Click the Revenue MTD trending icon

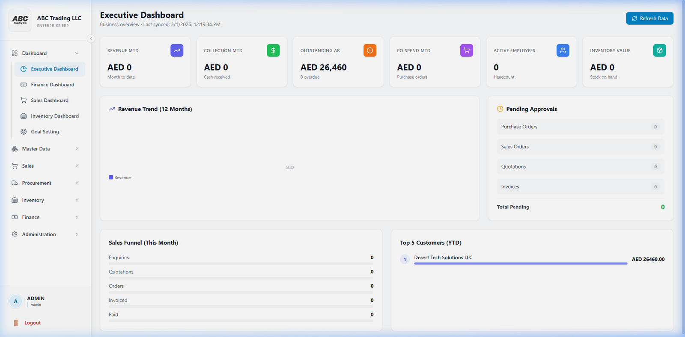click(x=177, y=50)
